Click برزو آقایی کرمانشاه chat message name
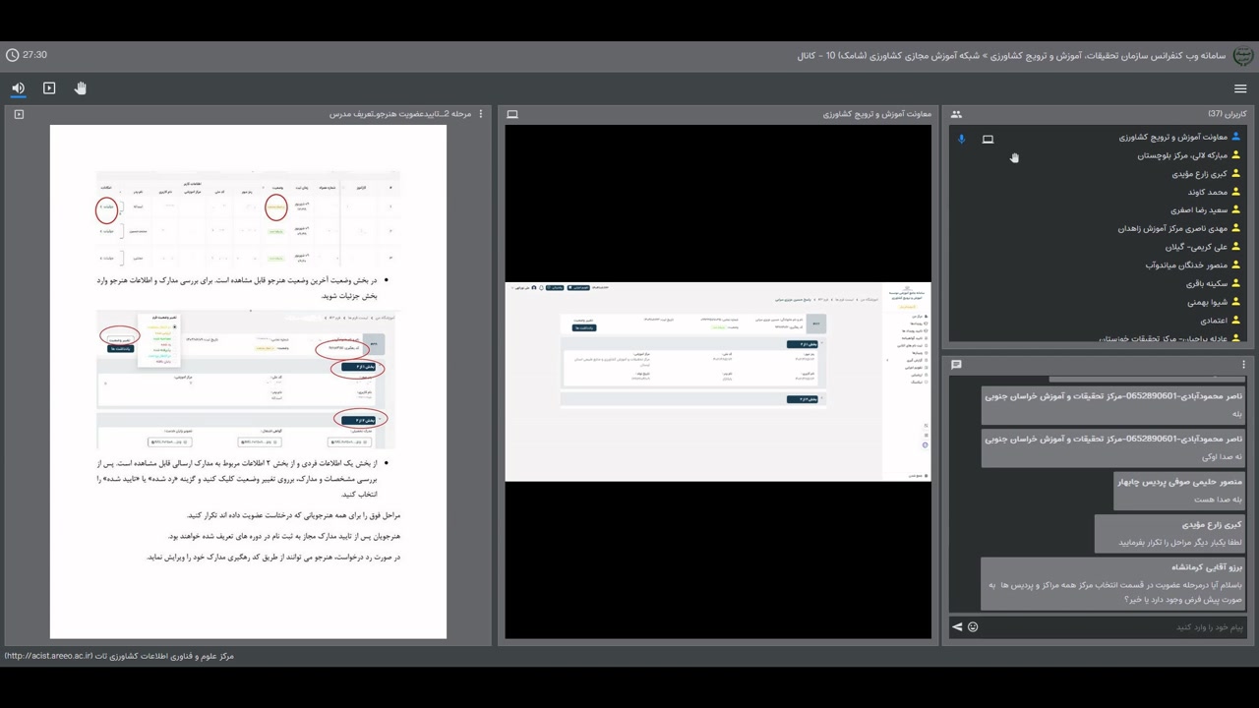The width and height of the screenshot is (1259, 708). tap(1206, 567)
